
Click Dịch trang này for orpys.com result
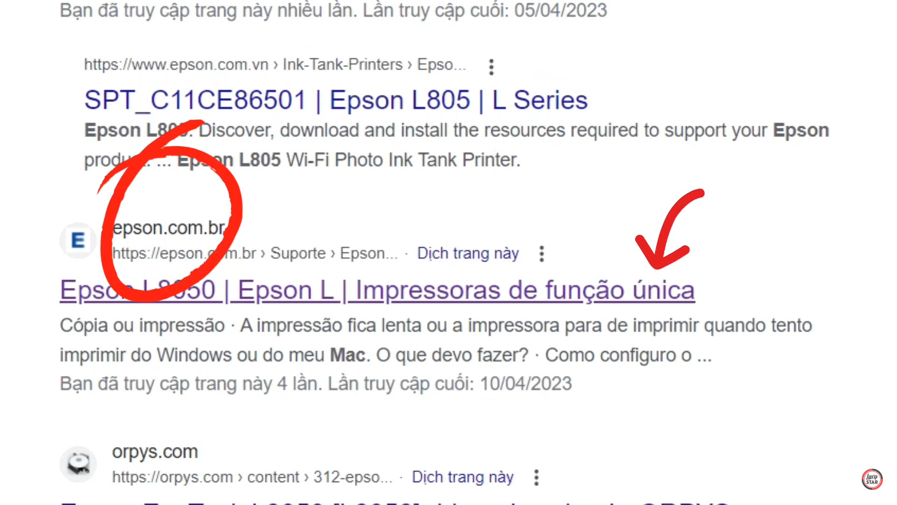point(463,477)
